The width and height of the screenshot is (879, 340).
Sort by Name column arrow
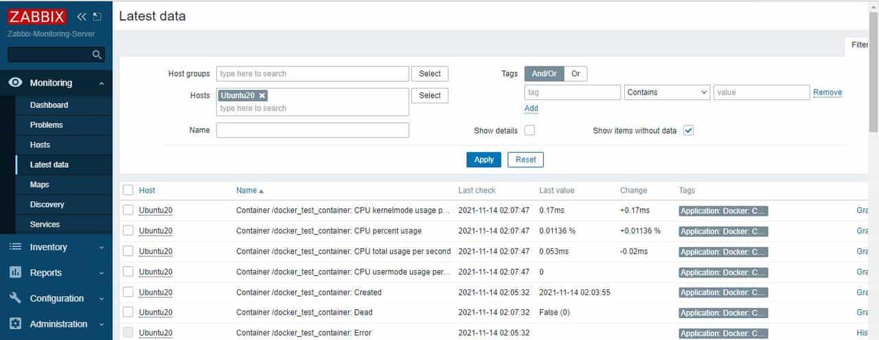[x=261, y=191]
